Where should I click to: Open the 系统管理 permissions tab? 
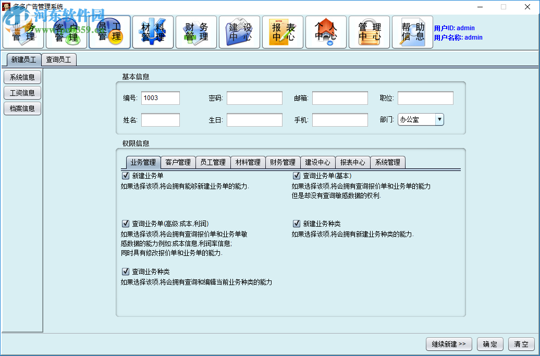click(x=387, y=162)
